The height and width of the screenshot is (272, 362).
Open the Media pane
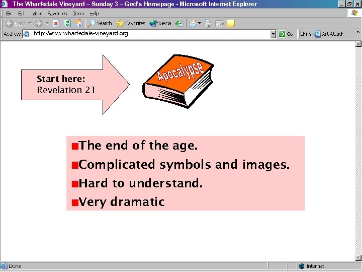[160, 23]
